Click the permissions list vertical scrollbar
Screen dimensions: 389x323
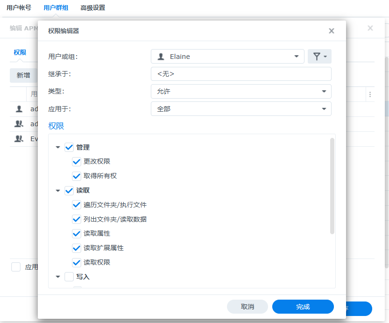(332, 187)
